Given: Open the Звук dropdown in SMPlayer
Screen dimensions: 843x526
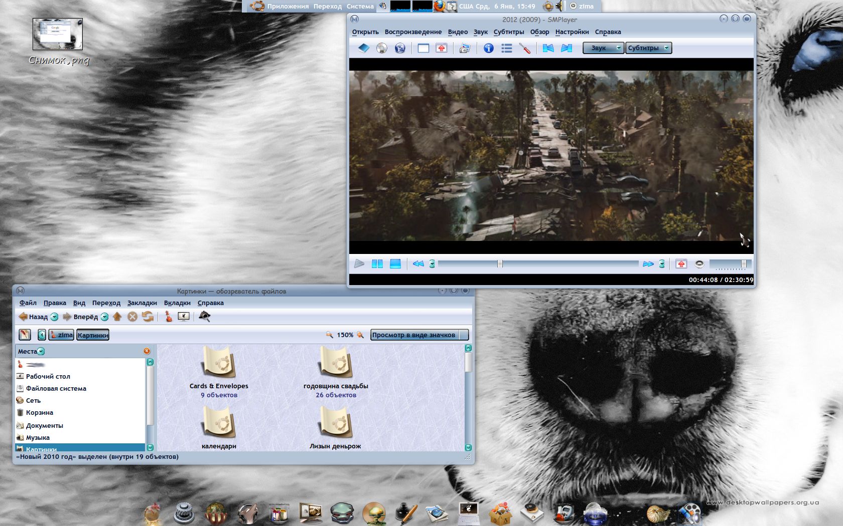Looking at the screenshot, I should coord(603,48).
